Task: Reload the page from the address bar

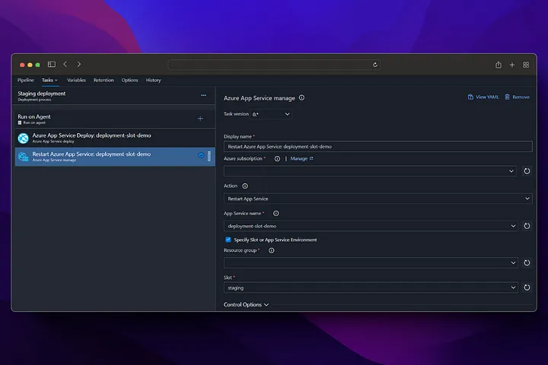Action: point(375,65)
